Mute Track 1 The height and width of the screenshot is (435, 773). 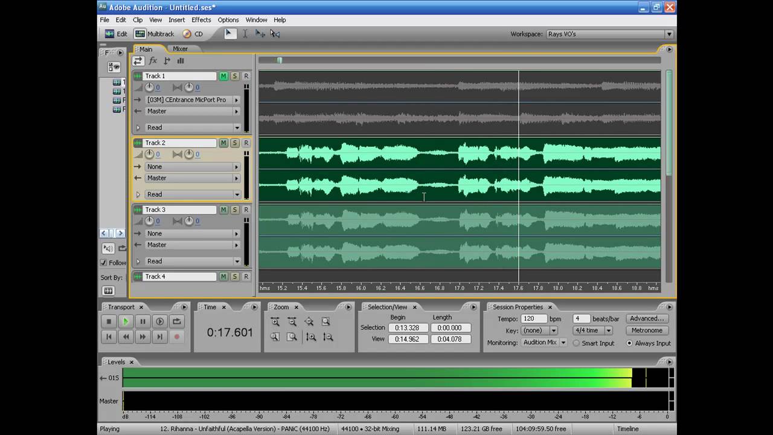223,76
